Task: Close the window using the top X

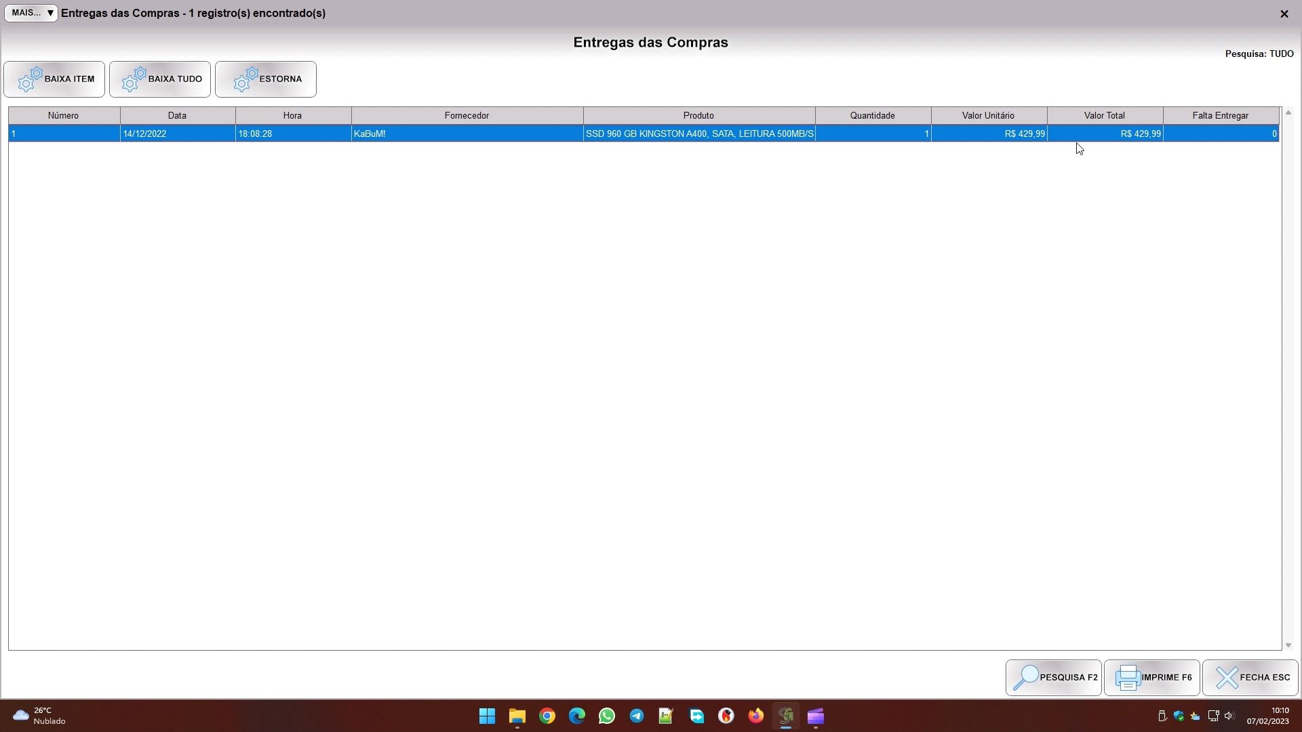Action: (x=1284, y=14)
